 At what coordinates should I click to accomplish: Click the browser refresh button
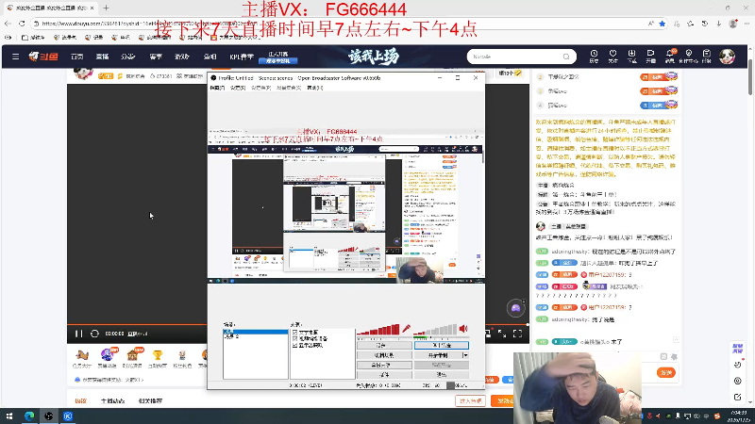(22, 23)
